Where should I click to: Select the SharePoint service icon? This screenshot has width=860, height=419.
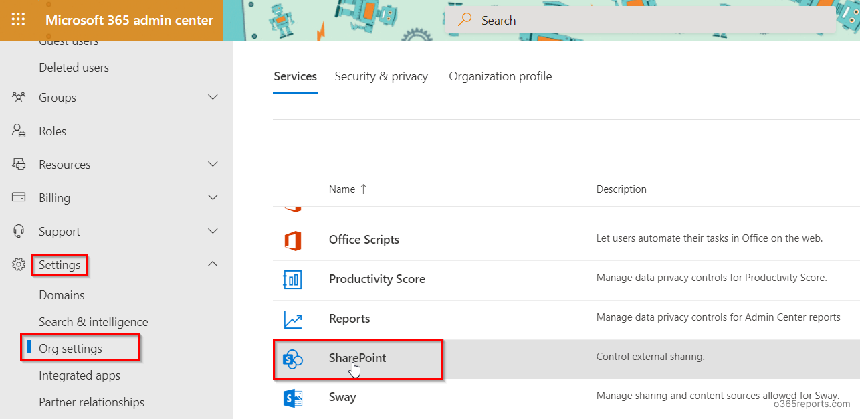click(292, 358)
